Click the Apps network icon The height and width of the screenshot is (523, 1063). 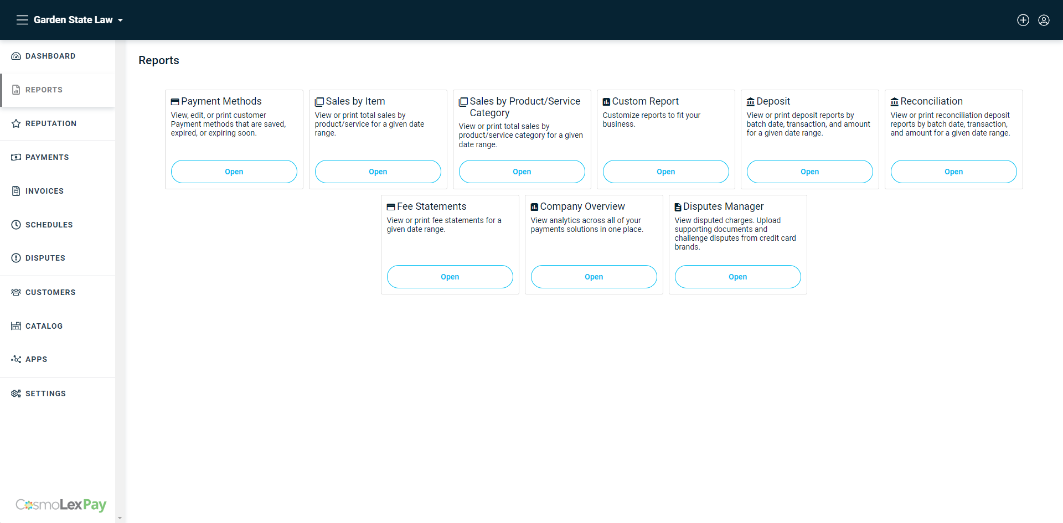[x=16, y=359]
